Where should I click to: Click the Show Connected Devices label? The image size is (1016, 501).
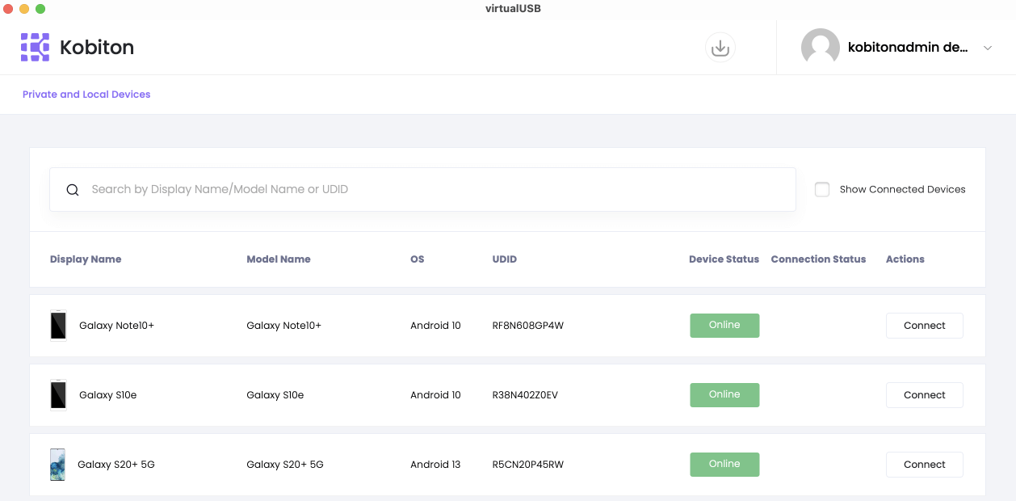[902, 190]
